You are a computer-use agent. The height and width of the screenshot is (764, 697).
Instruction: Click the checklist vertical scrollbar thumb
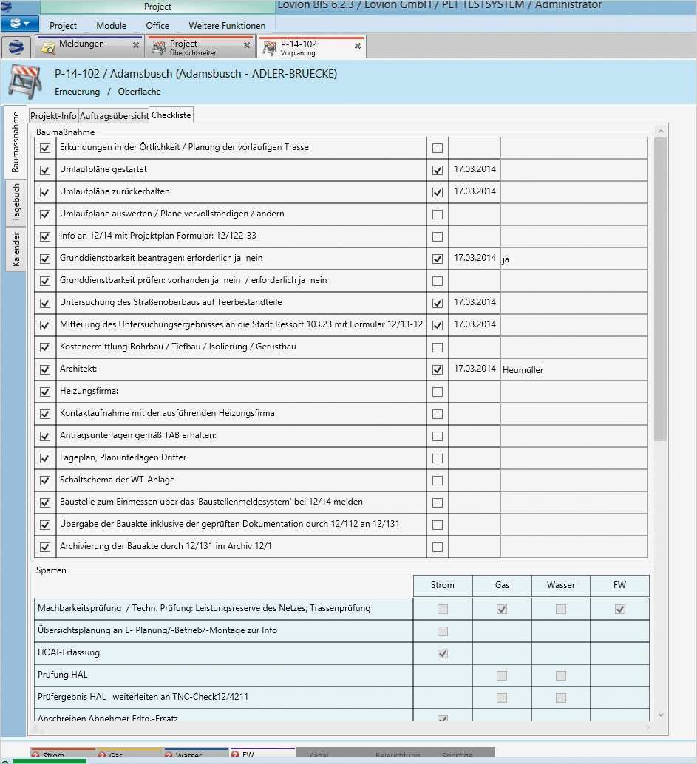pos(660,289)
